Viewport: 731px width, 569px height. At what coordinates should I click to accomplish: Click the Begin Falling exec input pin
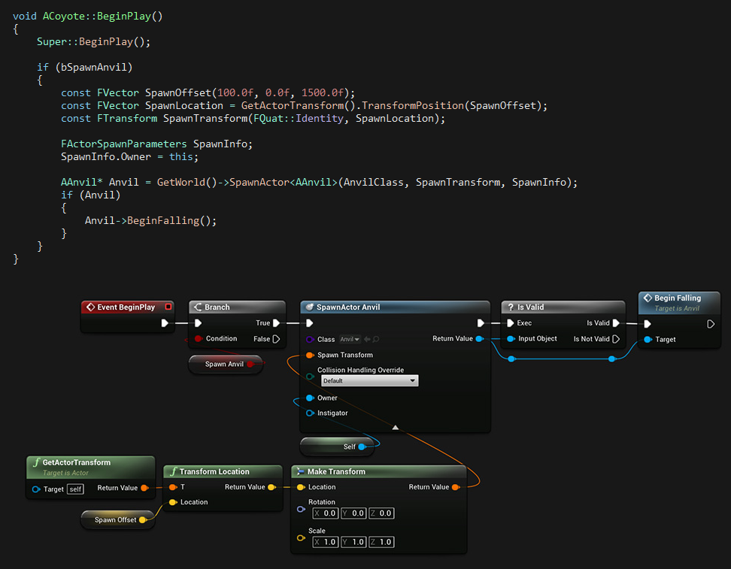pos(648,324)
